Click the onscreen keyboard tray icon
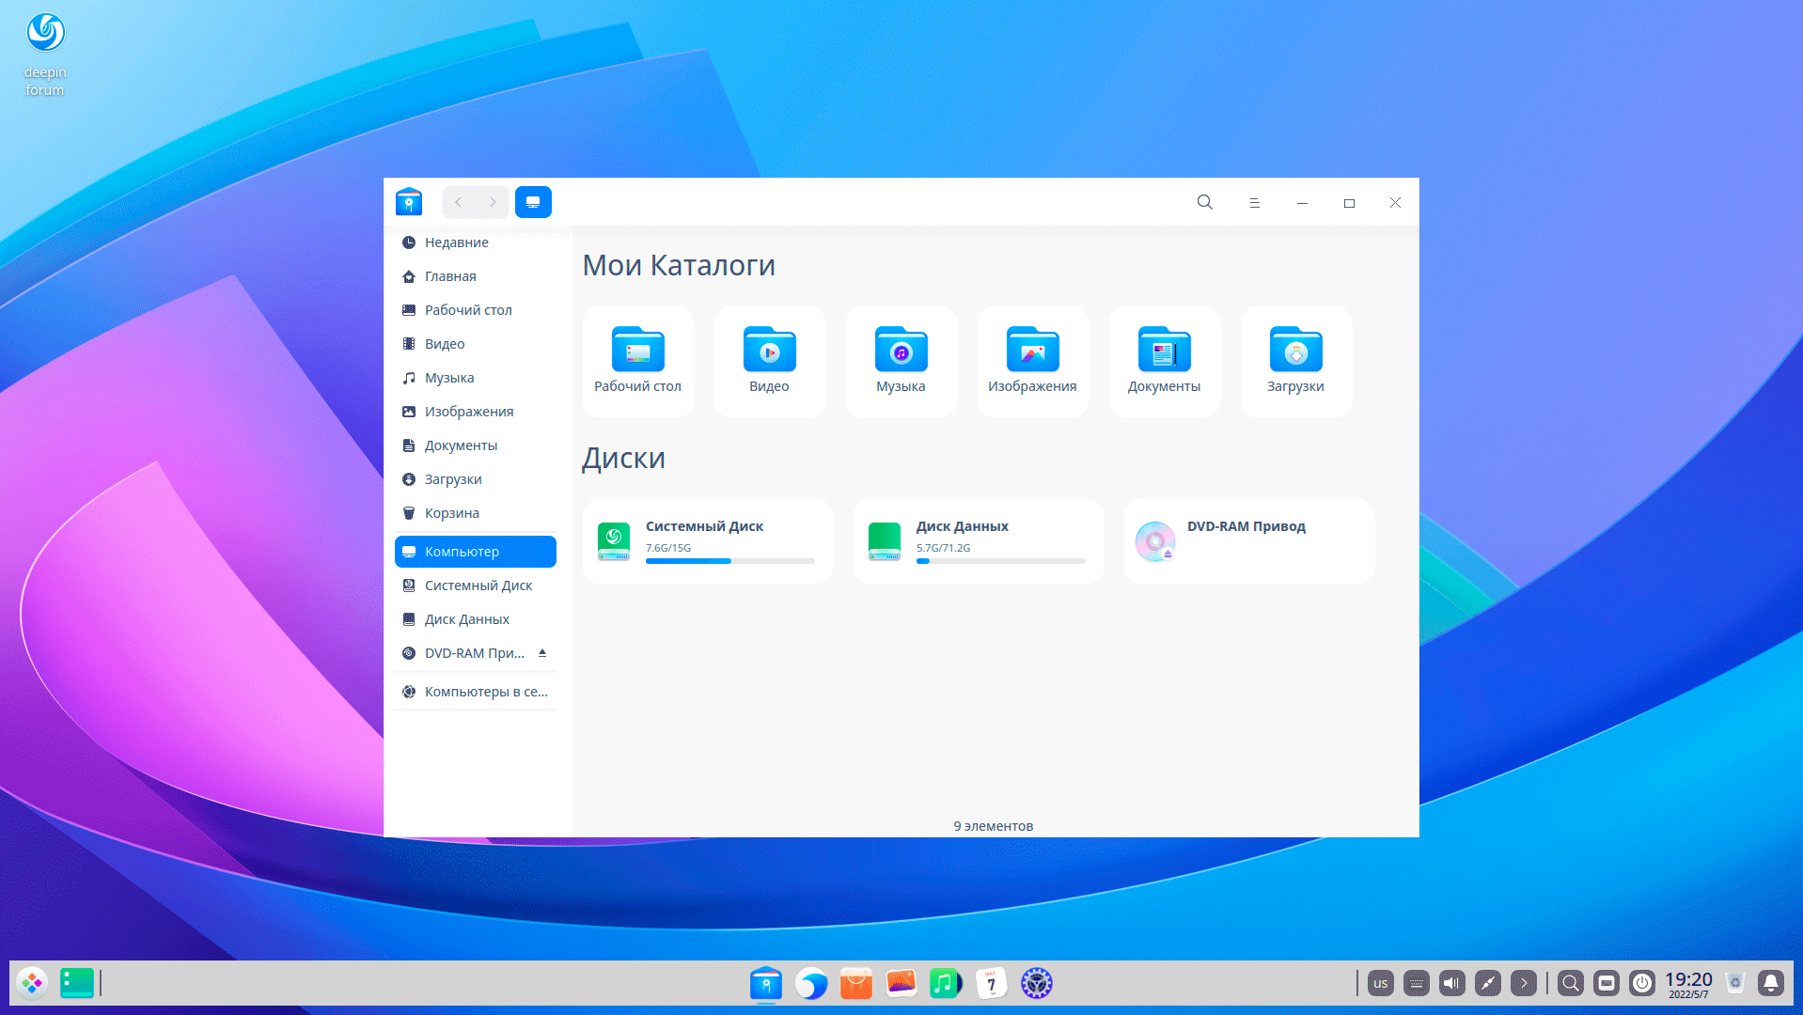The height and width of the screenshot is (1015, 1803). 1417,983
